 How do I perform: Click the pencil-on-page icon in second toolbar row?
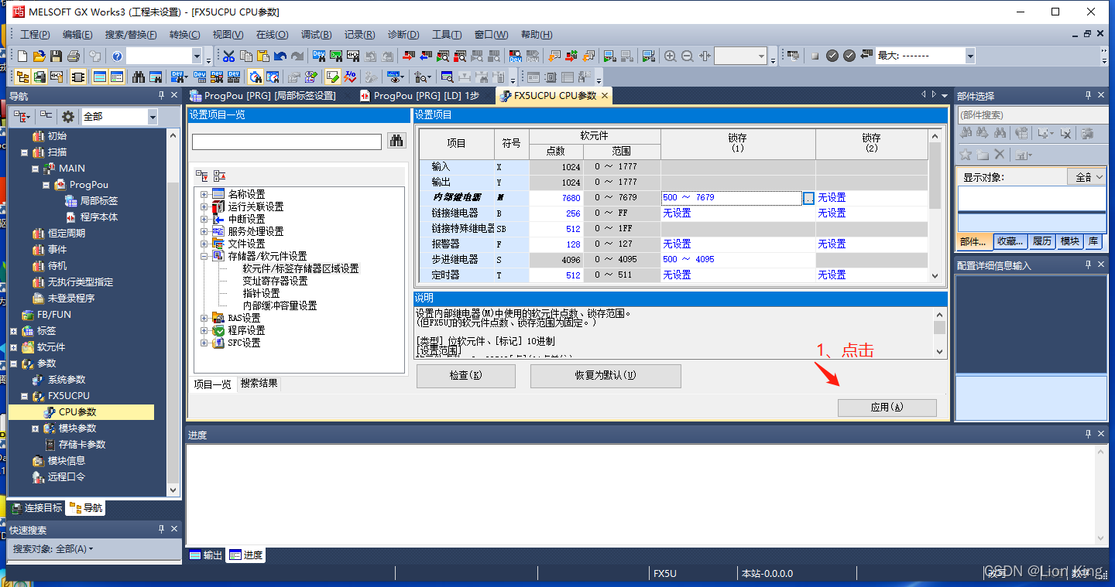coord(332,77)
